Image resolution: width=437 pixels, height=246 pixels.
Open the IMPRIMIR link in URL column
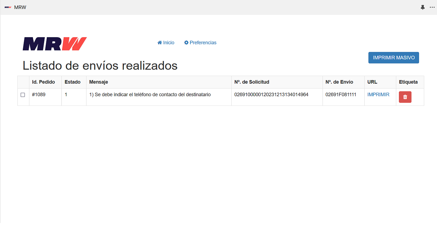point(378,95)
